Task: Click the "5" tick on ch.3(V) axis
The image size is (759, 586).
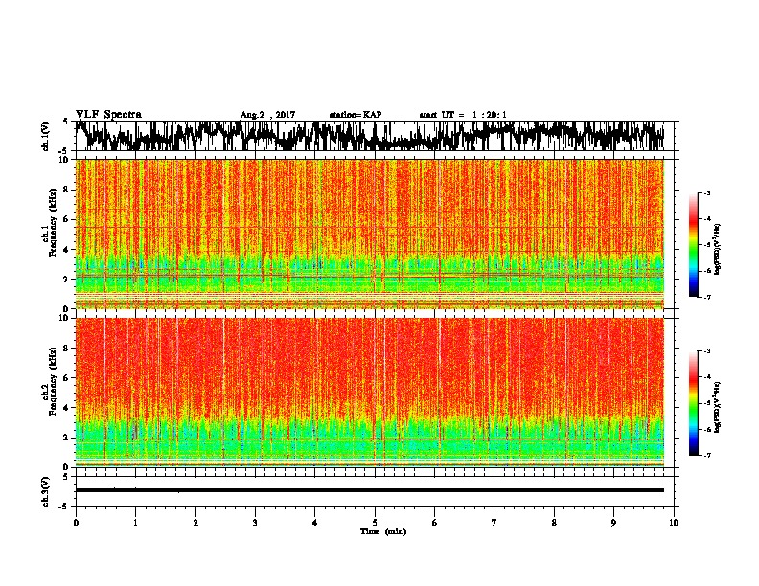Action: pyautogui.click(x=66, y=477)
